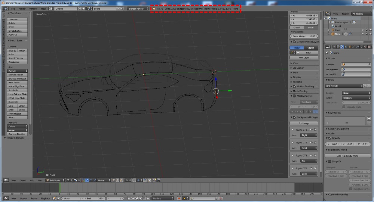Click the Extrude Region button
The image size is (374, 202).
17,75
